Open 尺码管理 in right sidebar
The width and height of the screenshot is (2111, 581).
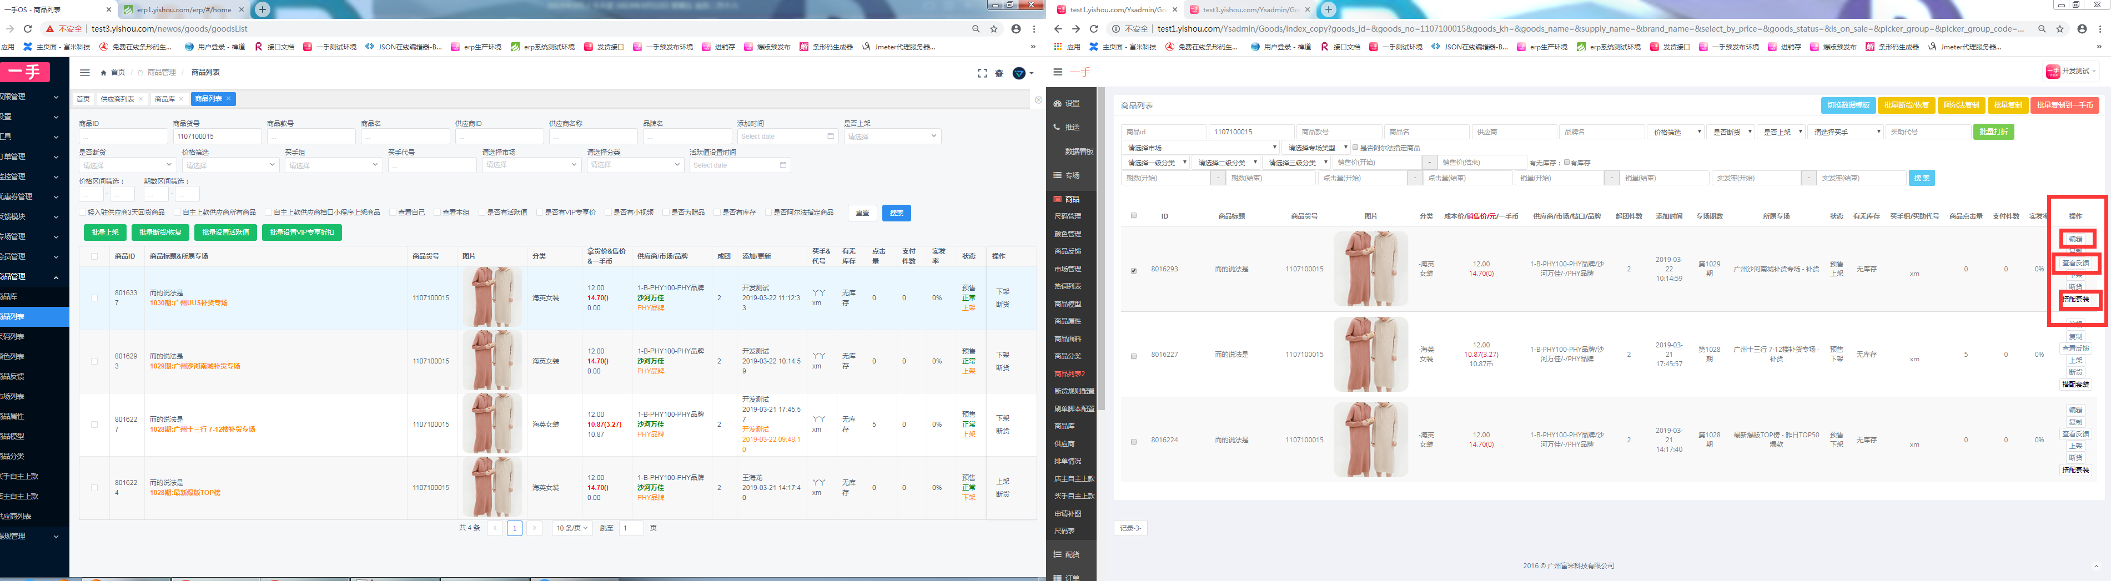click(x=1068, y=216)
